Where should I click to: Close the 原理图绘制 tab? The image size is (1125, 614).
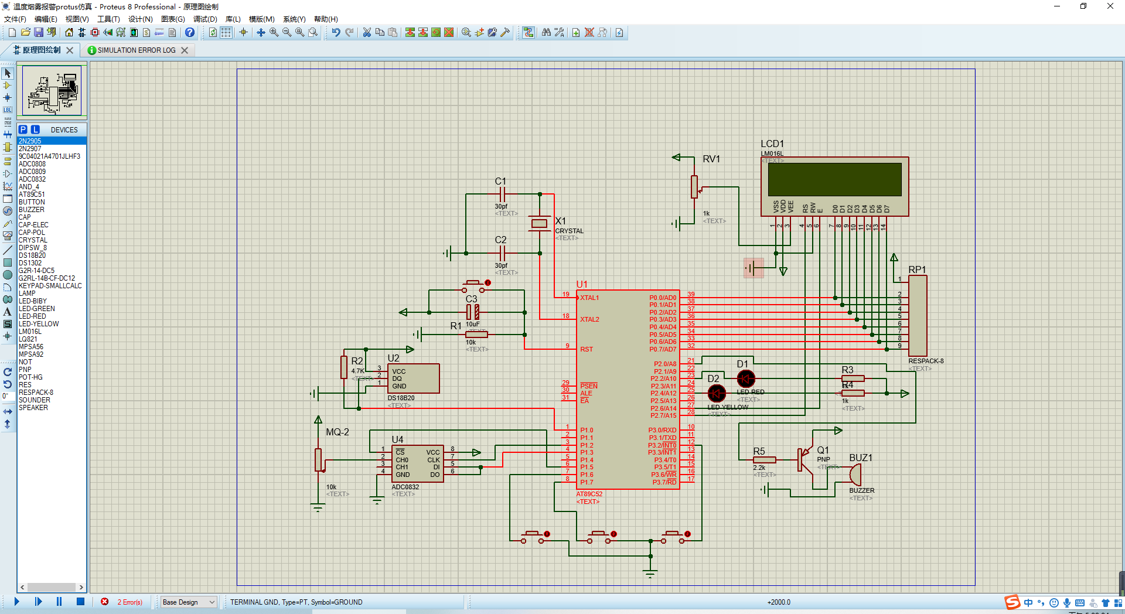pos(70,50)
